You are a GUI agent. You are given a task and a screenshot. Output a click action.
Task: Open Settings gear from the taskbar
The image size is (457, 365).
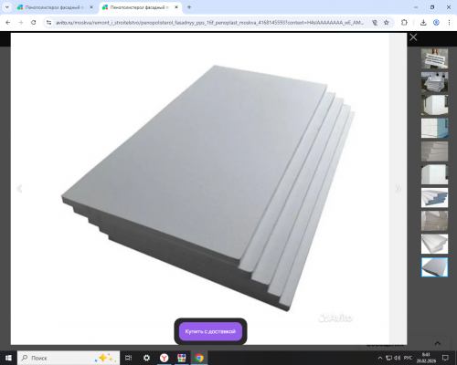[x=146, y=358]
